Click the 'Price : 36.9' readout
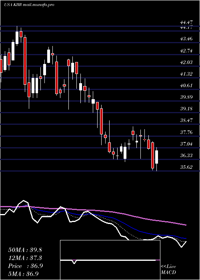The image size is (200, 280). pos(25,266)
